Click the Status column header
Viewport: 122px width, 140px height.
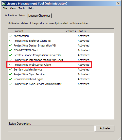pos(82,31)
